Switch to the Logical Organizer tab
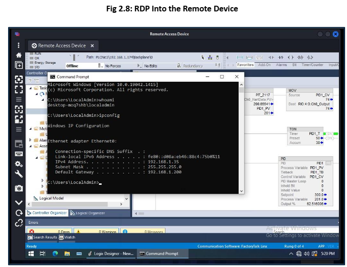347x267 pixels. [87, 213]
